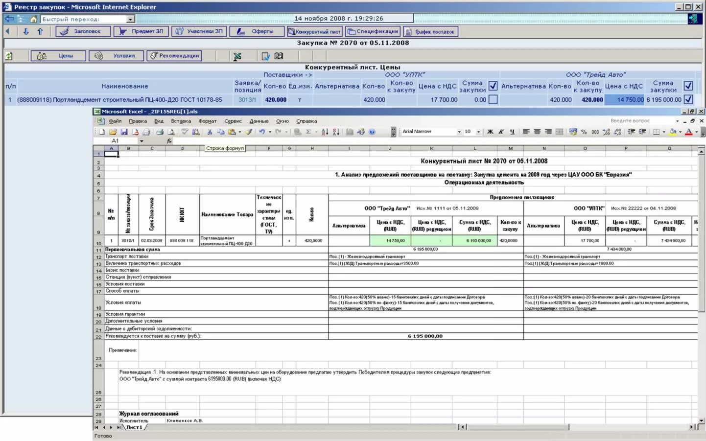Click the back arrow icon in Реестр закупок

pos(9,19)
